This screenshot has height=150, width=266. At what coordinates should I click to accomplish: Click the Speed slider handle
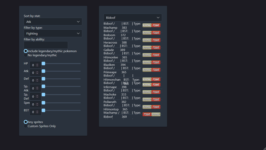(x=44, y=103)
